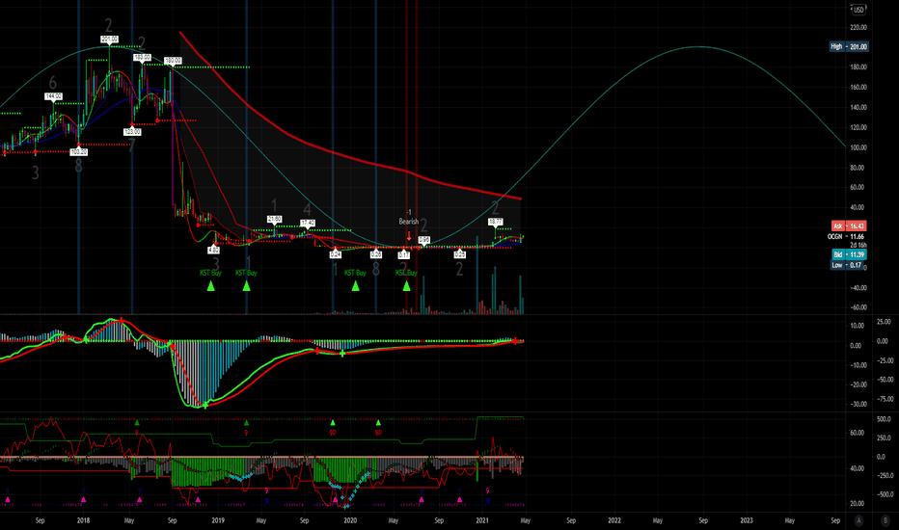
Task: Click the 2019 label on time axis
Action: [x=218, y=520]
